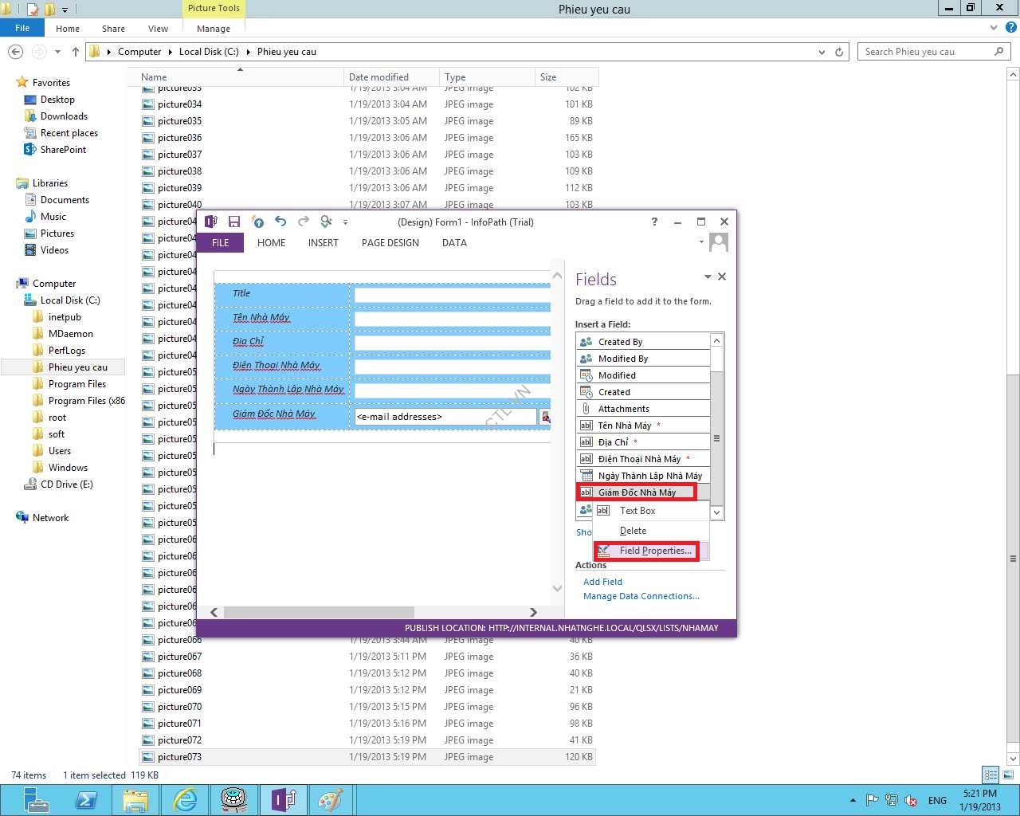Image resolution: width=1020 pixels, height=816 pixels.
Task: Open the PAGE DESIGN ribbon tab
Action: (x=390, y=243)
